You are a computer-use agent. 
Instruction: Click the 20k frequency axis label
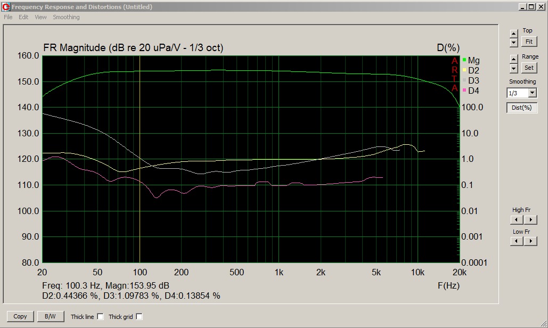coord(460,273)
